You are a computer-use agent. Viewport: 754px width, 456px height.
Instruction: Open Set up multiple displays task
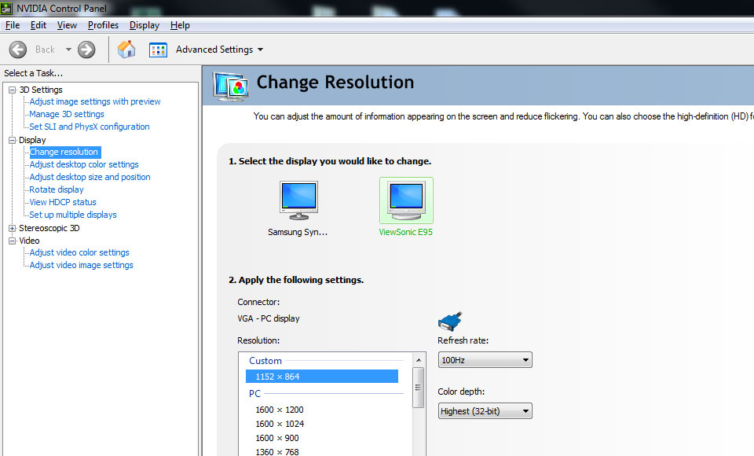point(72,215)
